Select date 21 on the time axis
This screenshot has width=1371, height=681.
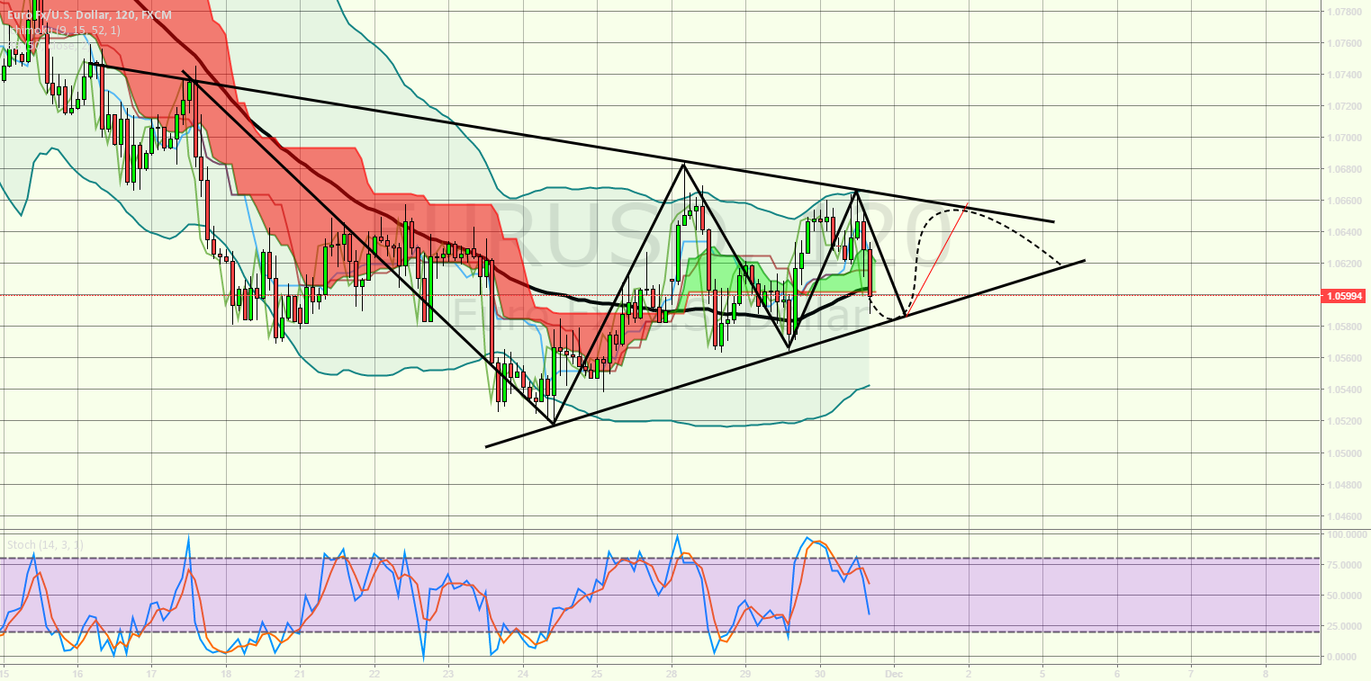[x=300, y=672]
